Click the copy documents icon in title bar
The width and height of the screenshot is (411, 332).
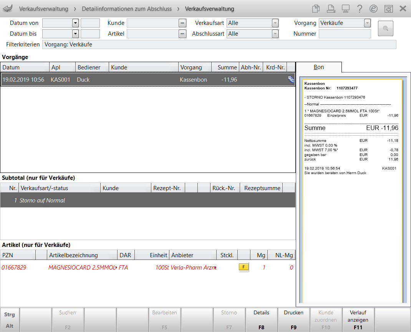(x=316, y=8)
